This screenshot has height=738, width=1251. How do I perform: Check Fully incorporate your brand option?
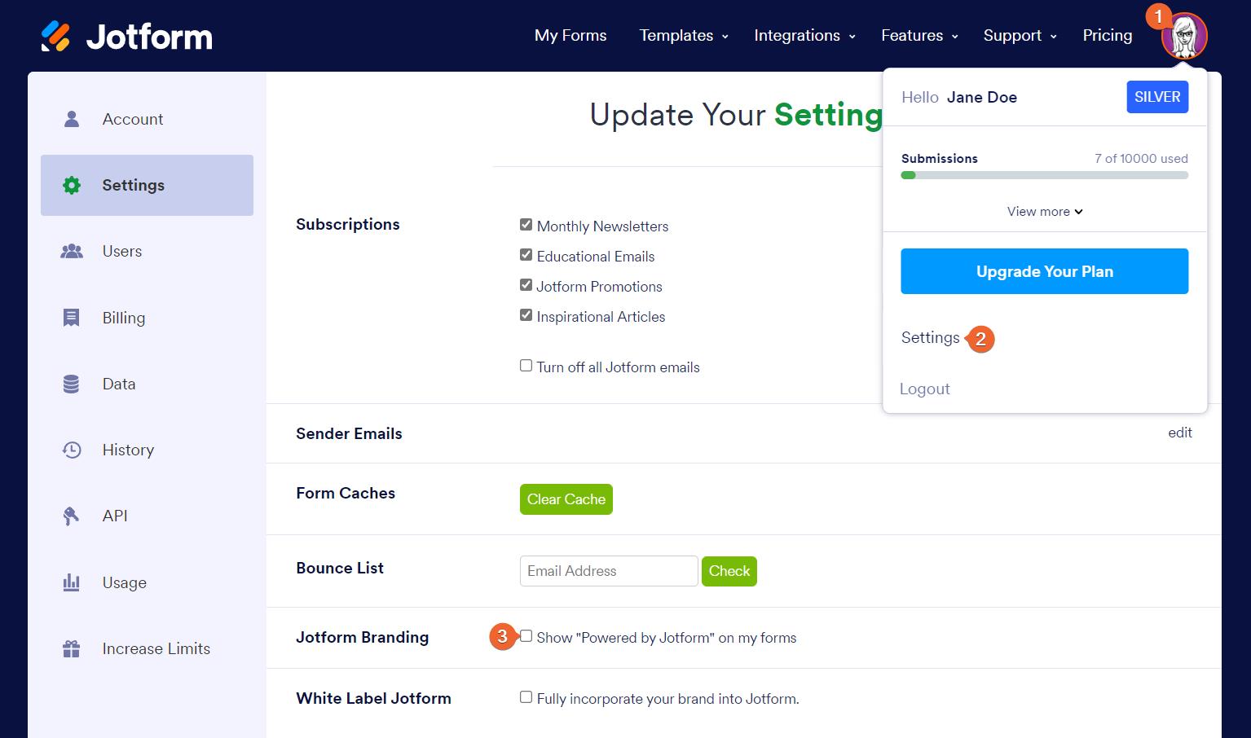click(526, 697)
